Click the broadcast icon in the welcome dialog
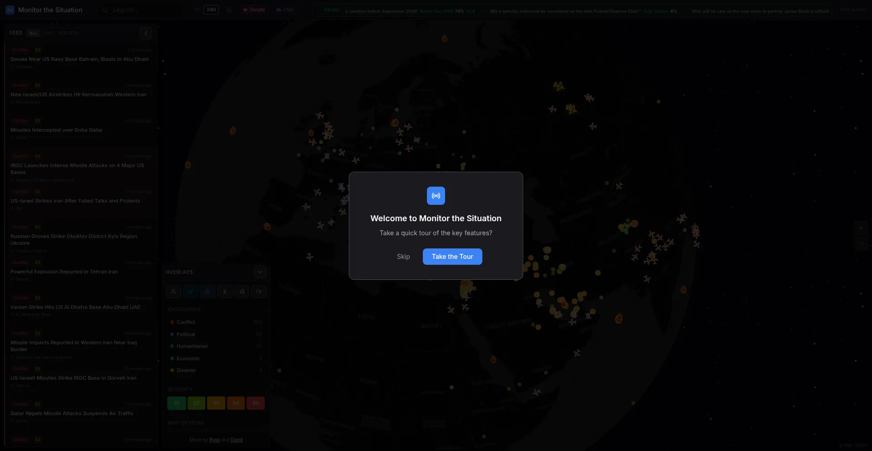This screenshot has height=451, width=872. (436, 196)
